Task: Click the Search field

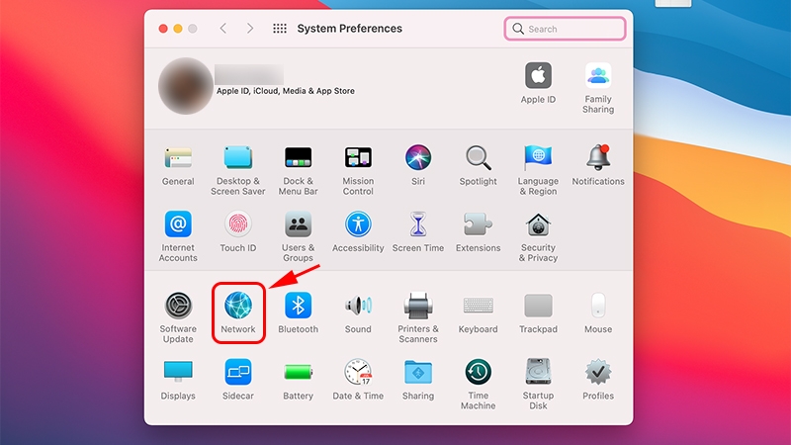Action: click(x=565, y=29)
